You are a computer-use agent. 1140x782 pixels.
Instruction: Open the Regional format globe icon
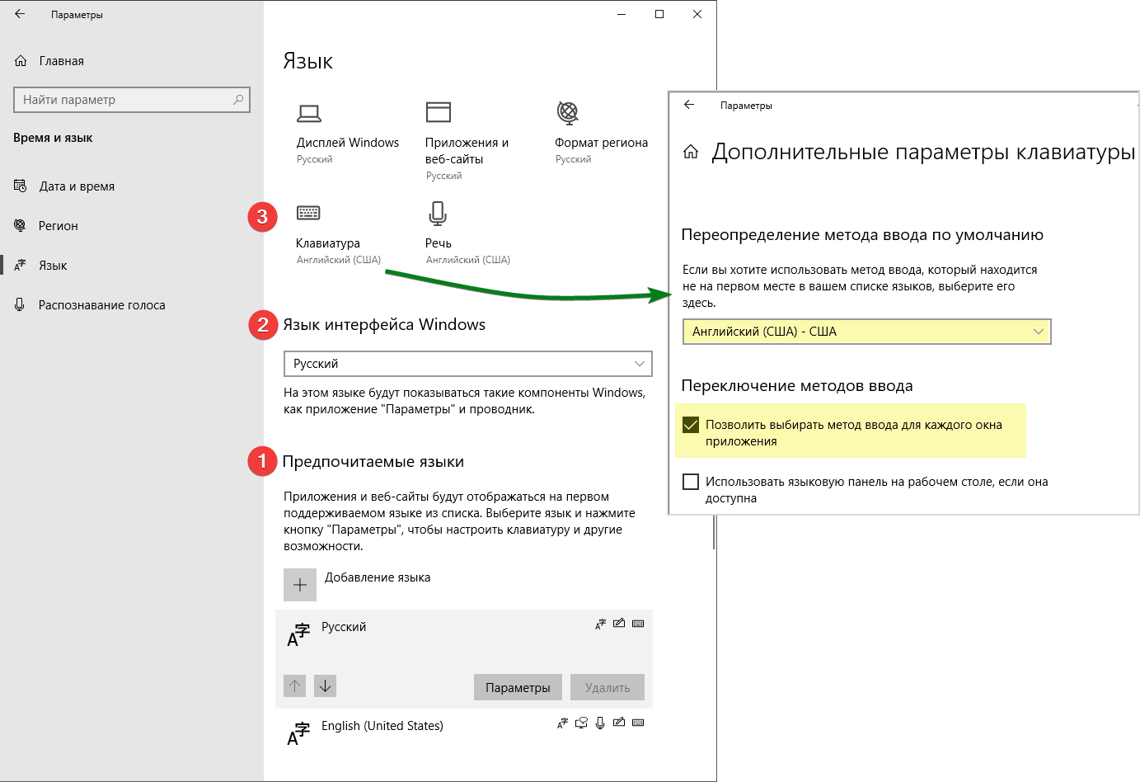pyautogui.click(x=567, y=112)
